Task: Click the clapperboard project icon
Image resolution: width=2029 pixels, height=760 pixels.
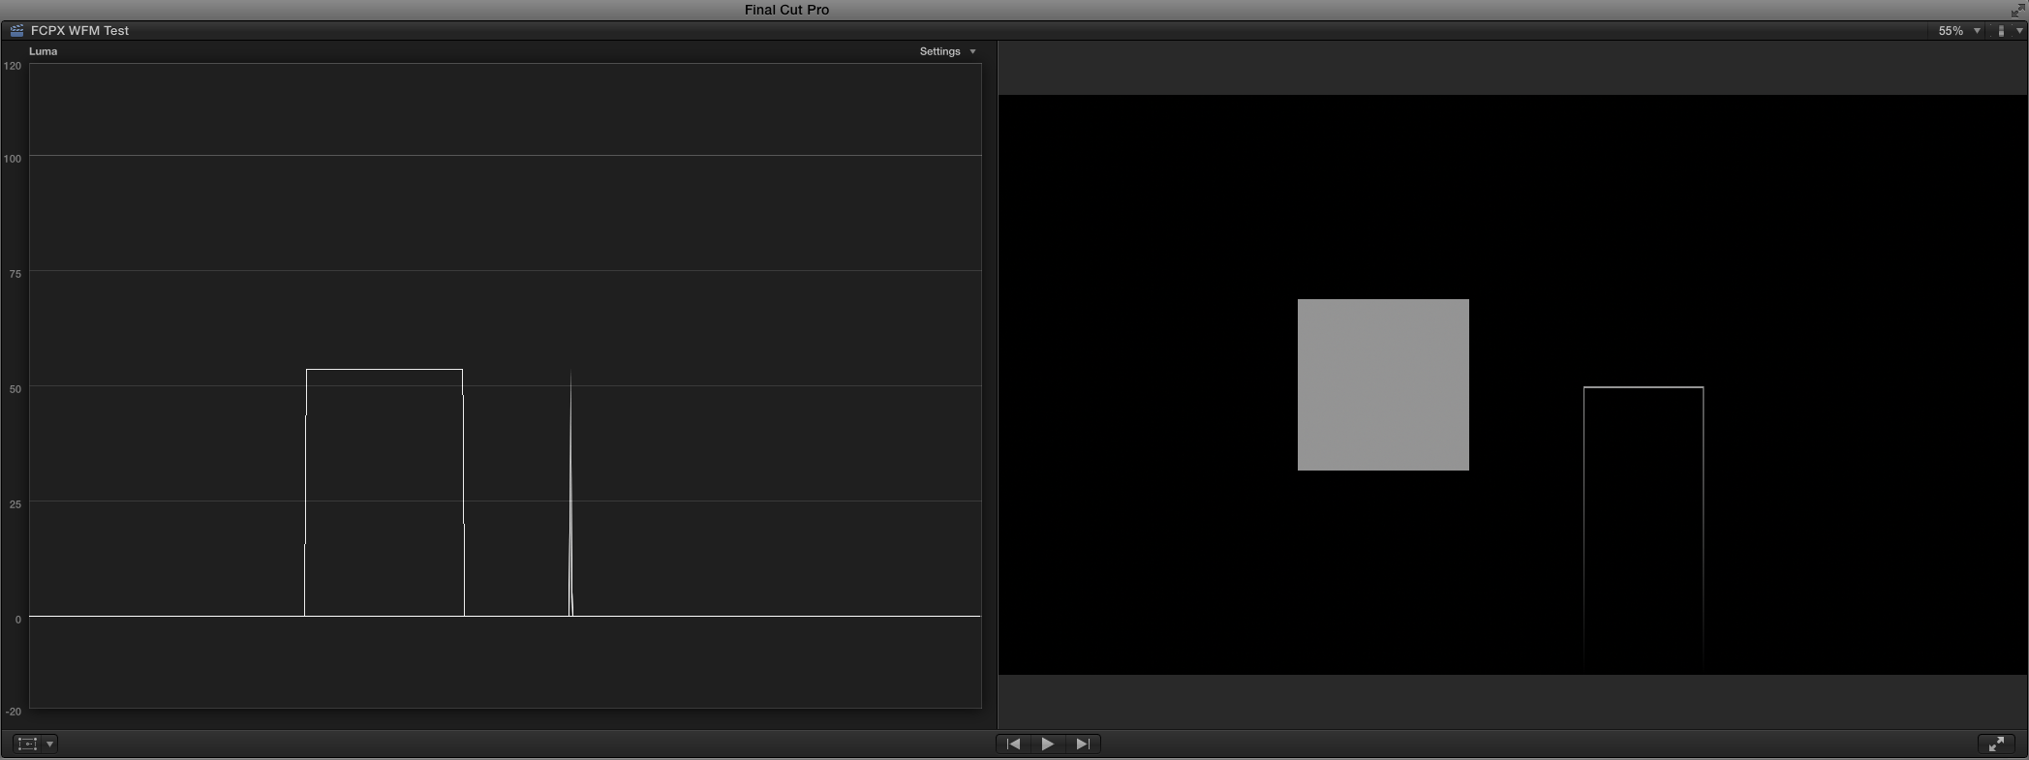Action: 16,31
